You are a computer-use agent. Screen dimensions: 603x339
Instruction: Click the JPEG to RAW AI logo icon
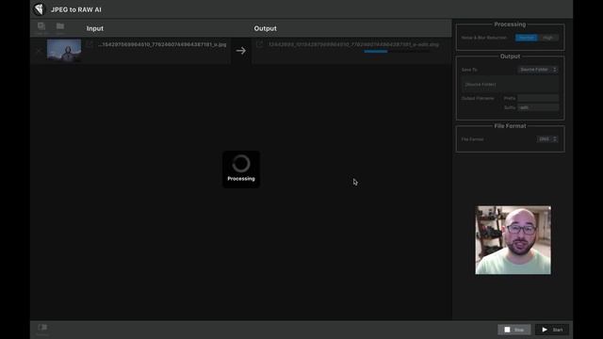click(39, 9)
